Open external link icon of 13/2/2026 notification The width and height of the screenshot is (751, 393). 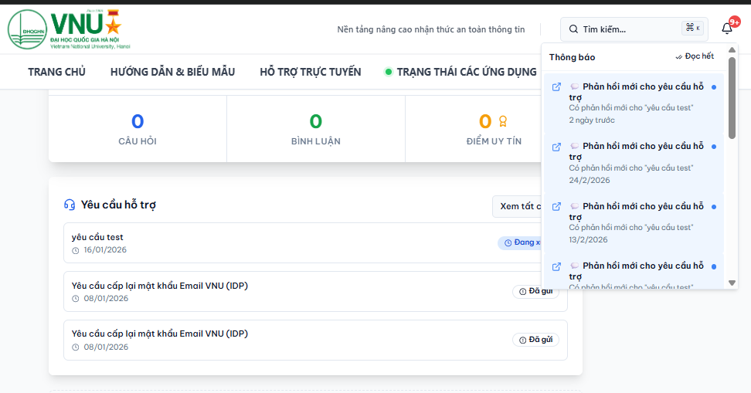point(556,206)
